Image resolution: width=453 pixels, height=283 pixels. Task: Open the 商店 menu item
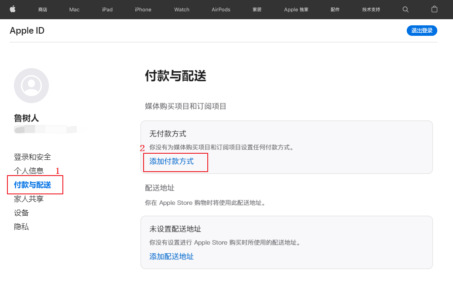(x=43, y=10)
